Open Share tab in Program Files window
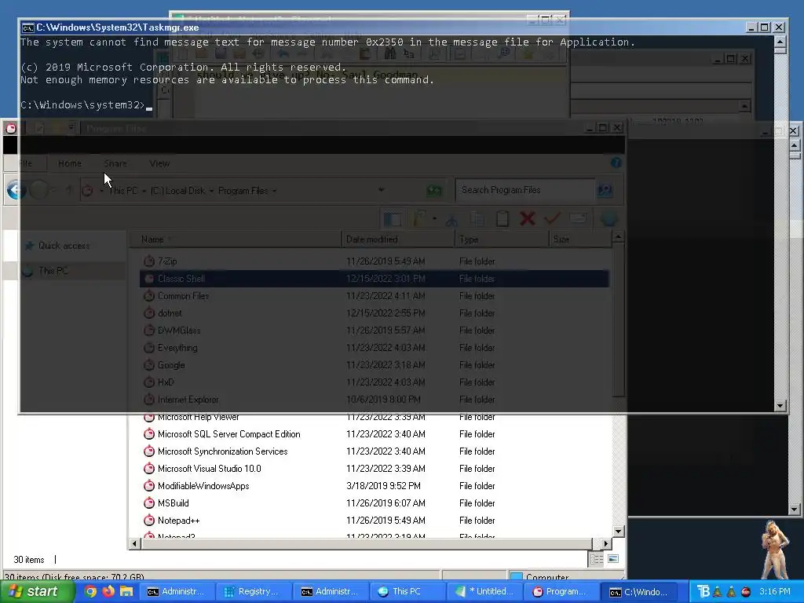The image size is (804, 603). 115,163
